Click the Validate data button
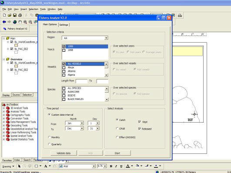Screen dimensions: 231x173 [64, 153]
